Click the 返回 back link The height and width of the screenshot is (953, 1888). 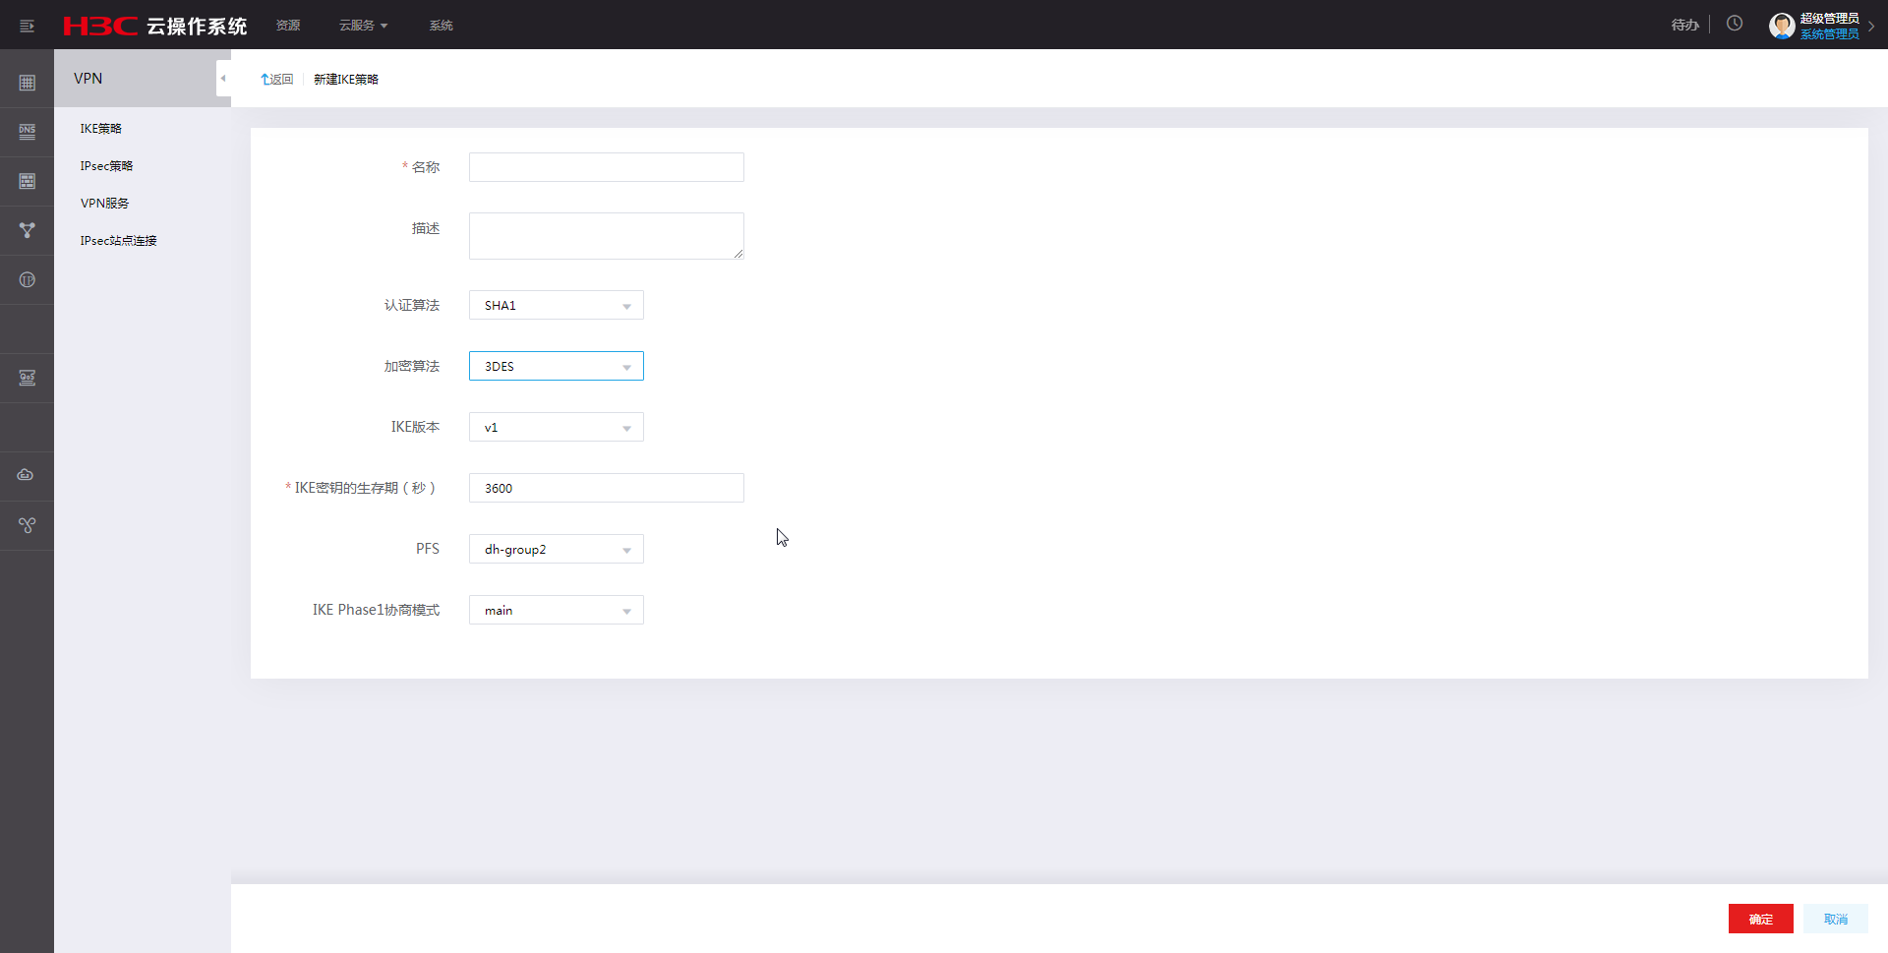point(277,80)
